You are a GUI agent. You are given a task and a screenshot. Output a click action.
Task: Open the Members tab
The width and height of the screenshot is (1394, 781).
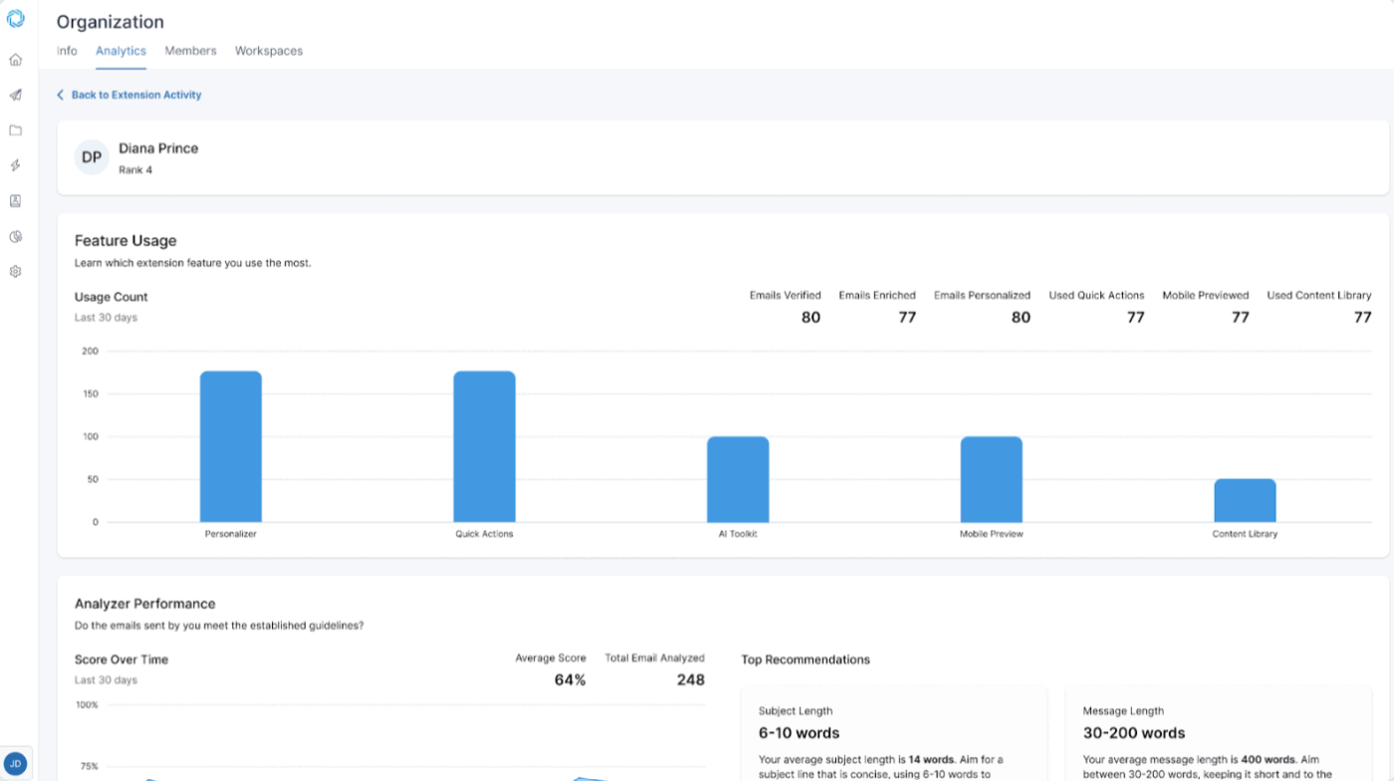tap(190, 51)
